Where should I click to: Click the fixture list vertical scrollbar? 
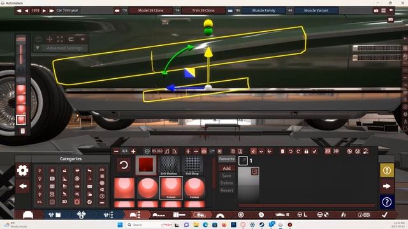tap(214, 172)
